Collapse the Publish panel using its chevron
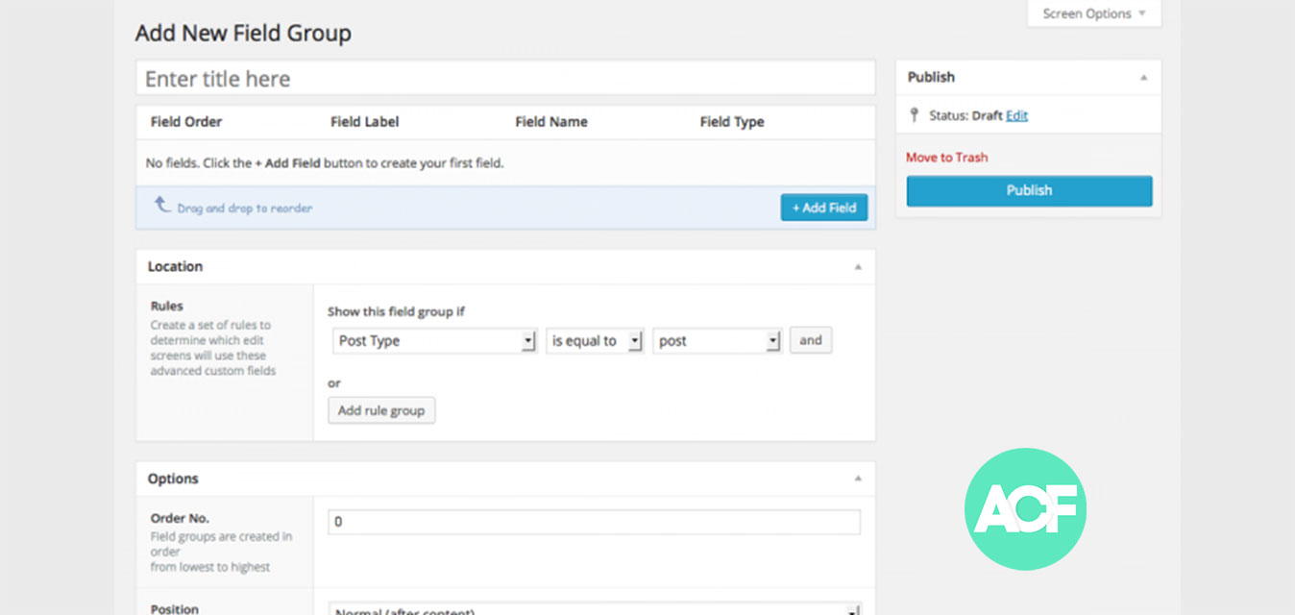1295x615 pixels. (x=1143, y=77)
